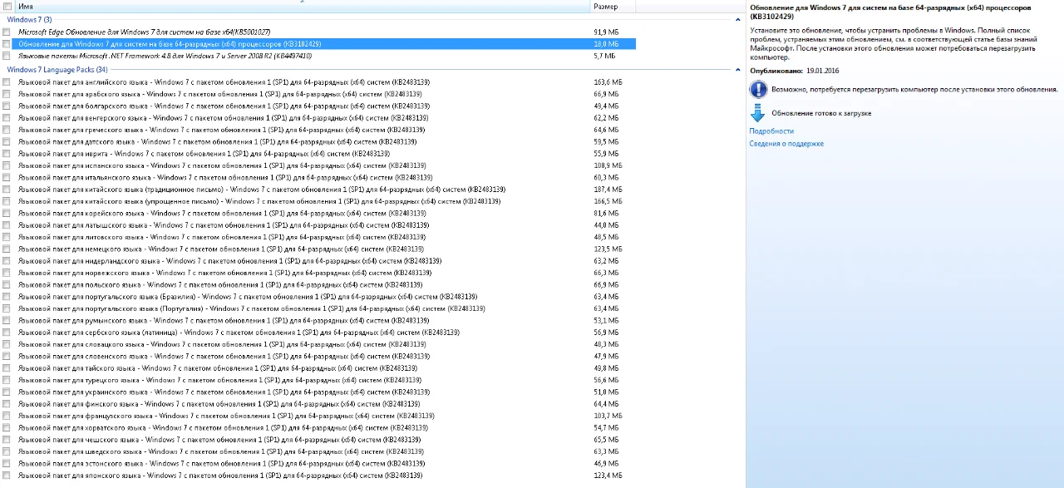
Task: Click the Обновление готово к загрузке text
Action: coord(821,113)
